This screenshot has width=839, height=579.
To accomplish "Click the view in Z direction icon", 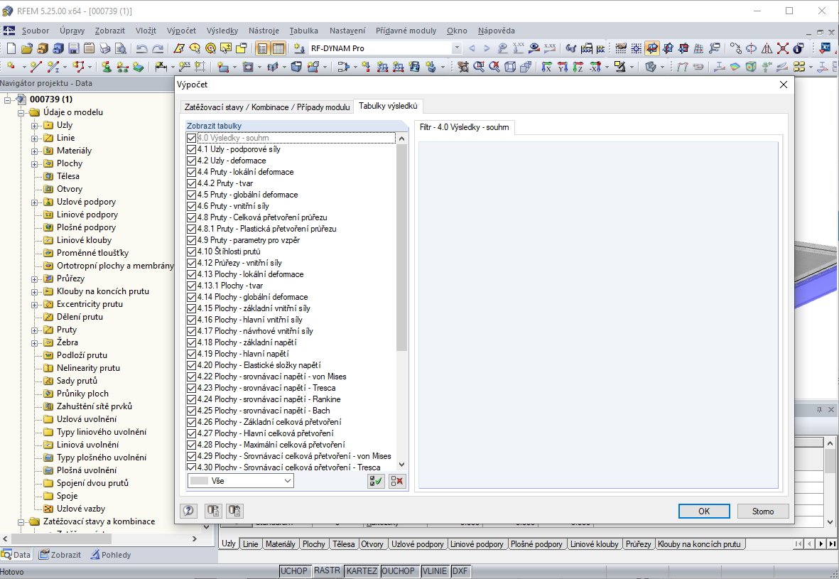I will coord(578,67).
